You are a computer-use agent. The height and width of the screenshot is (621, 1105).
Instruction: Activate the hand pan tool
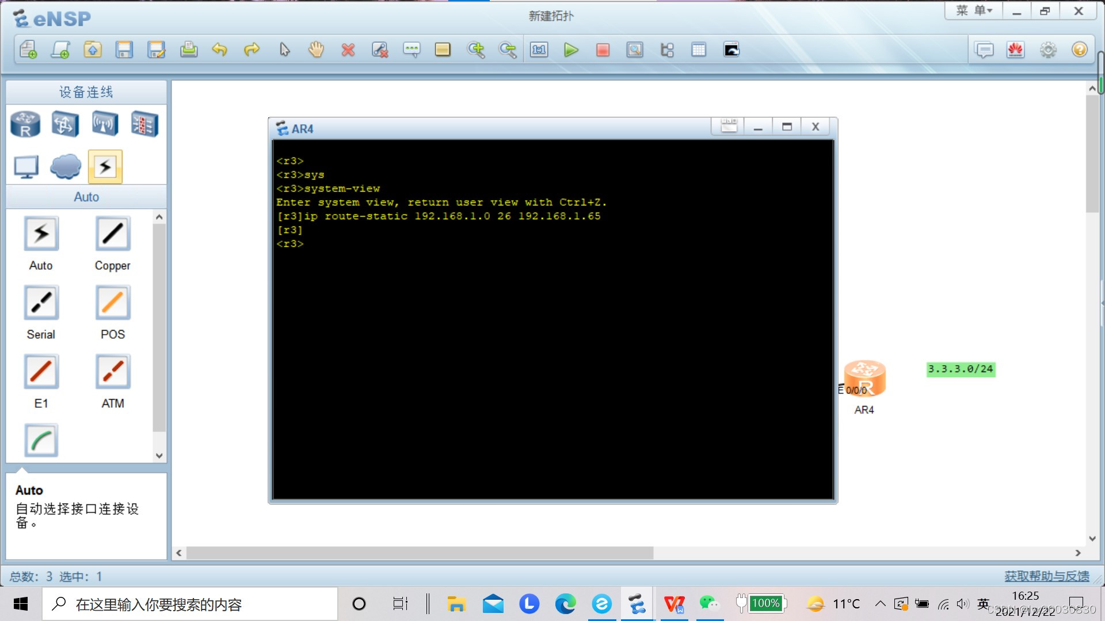tap(316, 50)
